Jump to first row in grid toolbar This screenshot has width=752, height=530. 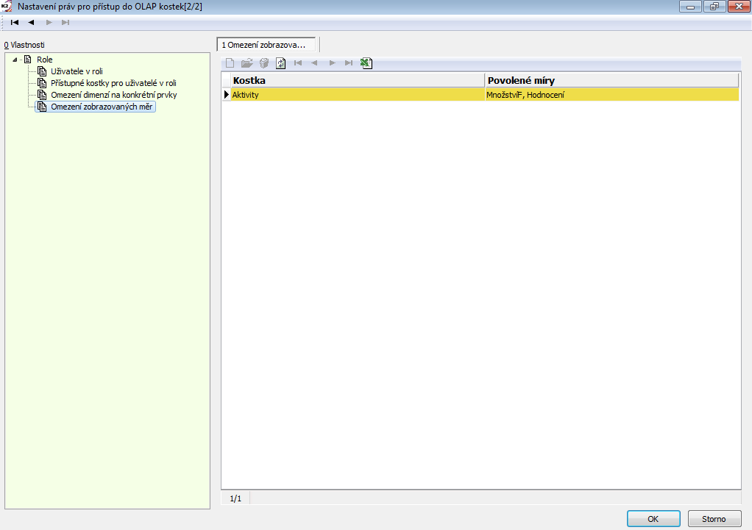pos(298,63)
